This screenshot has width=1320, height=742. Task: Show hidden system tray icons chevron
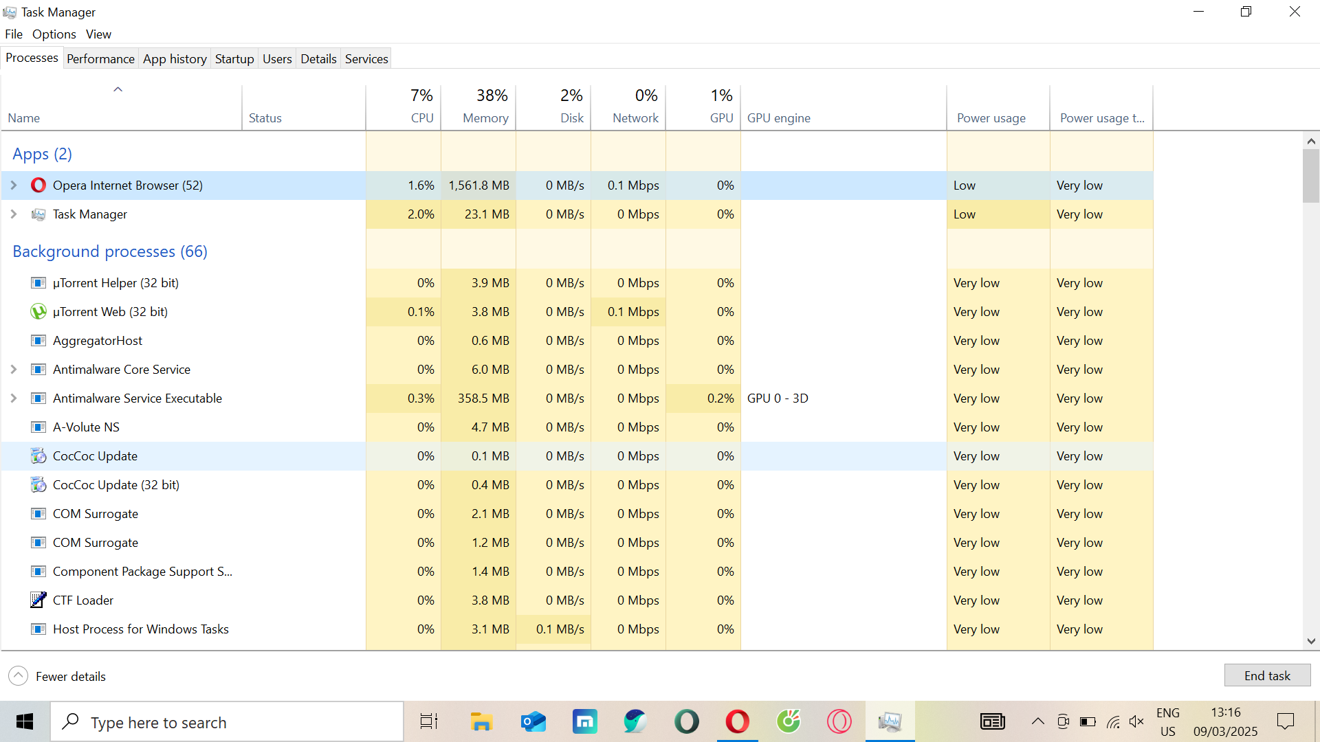[1038, 721]
